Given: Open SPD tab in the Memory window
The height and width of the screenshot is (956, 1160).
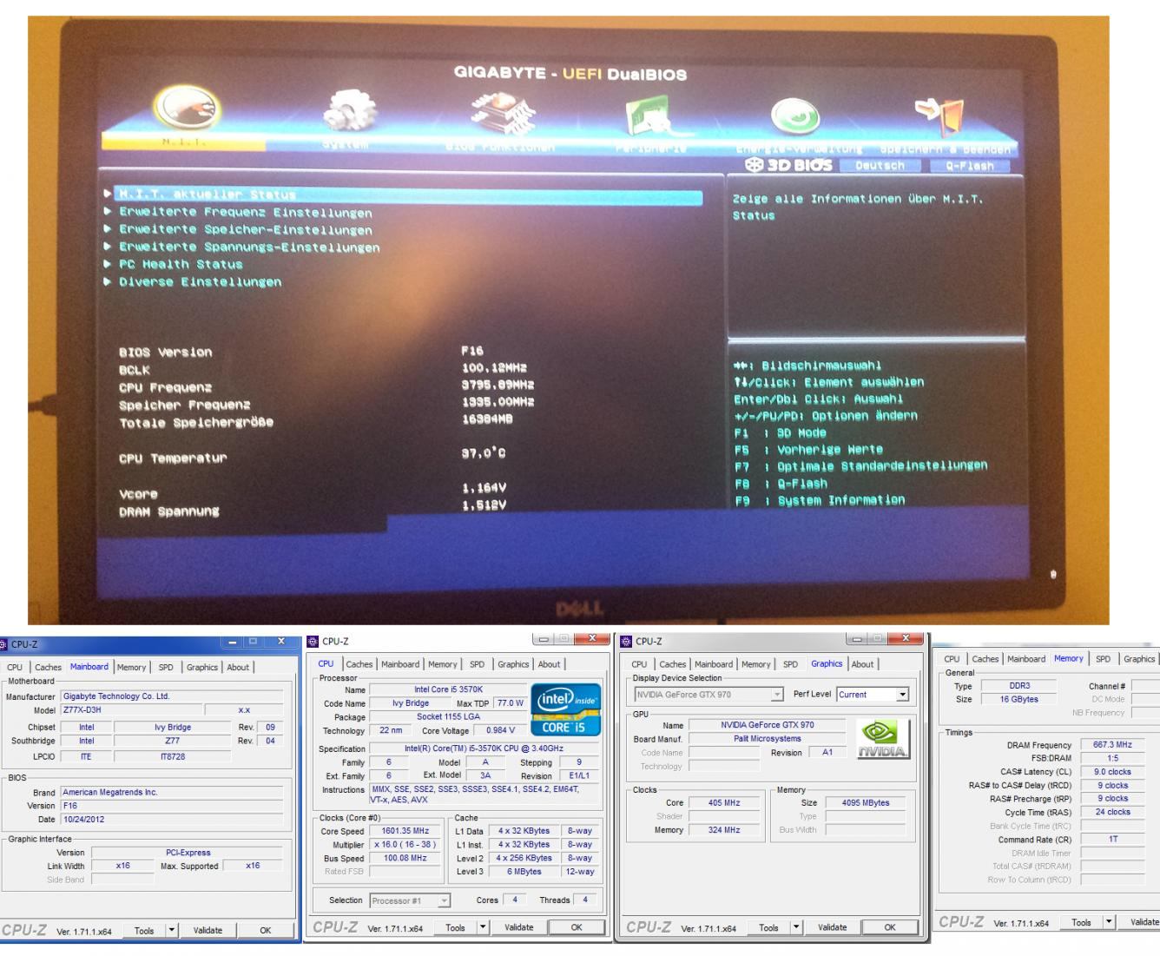Looking at the screenshot, I should tap(1103, 659).
